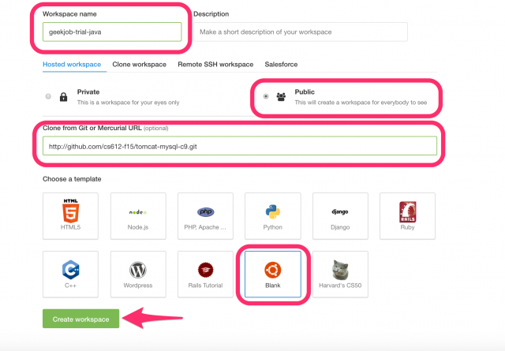Click the 'Private' option label
Image resolution: width=505 pixels, height=351 pixels.
point(88,92)
